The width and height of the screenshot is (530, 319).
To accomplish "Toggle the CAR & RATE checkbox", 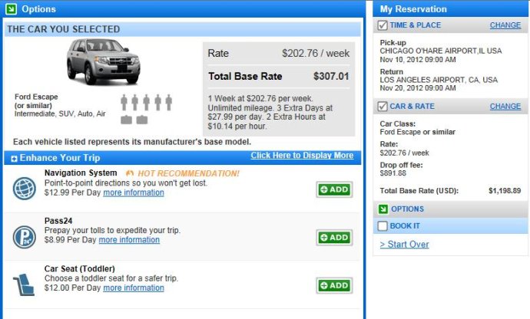I will (383, 107).
